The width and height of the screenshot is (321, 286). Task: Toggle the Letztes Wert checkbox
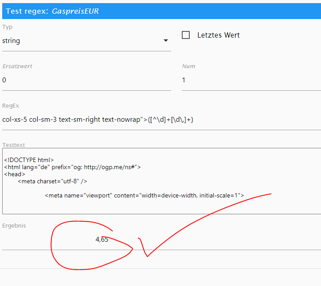(x=186, y=35)
